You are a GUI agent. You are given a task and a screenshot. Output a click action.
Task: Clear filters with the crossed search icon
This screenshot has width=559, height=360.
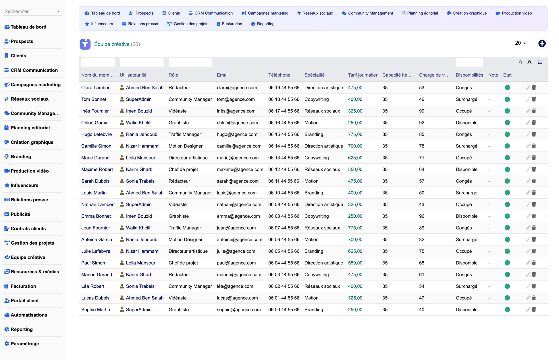529,62
